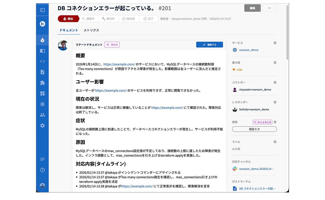Click the Slack icon beside the 対応チャンネル entry

235,168
